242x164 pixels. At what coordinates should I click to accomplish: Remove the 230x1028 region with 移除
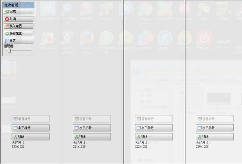pos(215,137)
